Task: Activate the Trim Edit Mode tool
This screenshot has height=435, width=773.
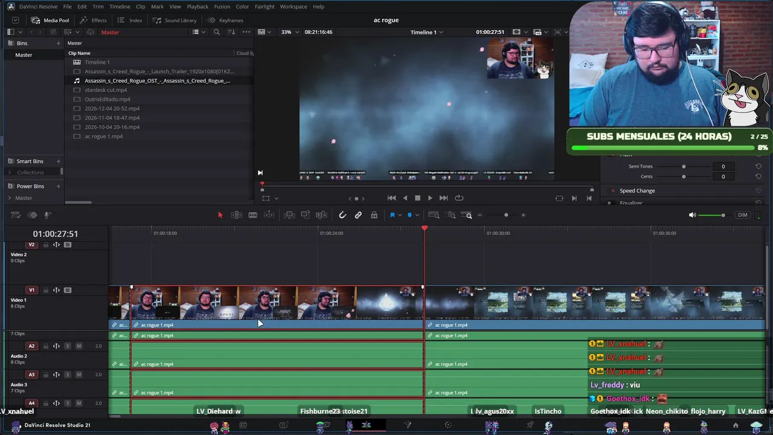Action: 237,215
